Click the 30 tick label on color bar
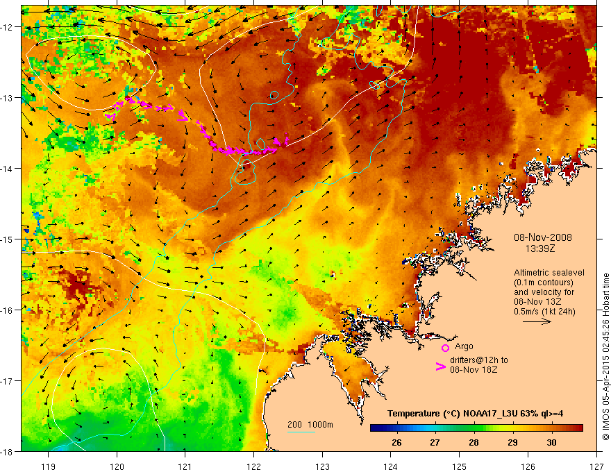 click(x=551, y=442)
